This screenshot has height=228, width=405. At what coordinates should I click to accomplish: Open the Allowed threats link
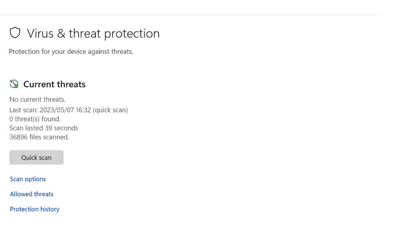click(32, 194)
